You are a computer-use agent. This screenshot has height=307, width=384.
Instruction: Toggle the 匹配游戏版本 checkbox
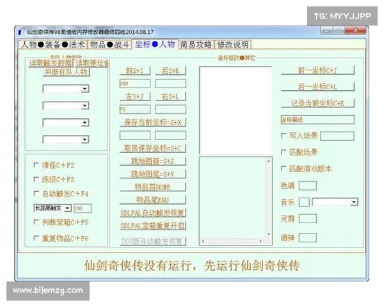(284, 168)
